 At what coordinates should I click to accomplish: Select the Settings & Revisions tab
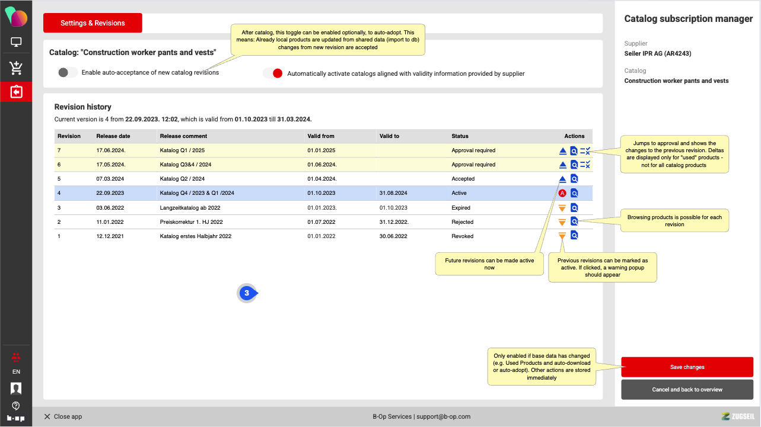click(x=93, y=23)
